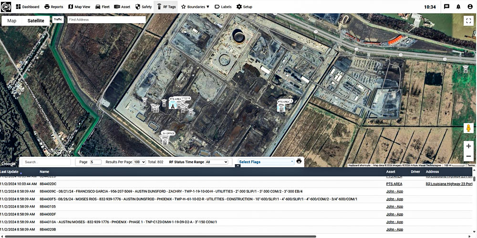Viewport: 477px width, 238px height.
Task: Sort by Driver column header
Action: click(415, 172)
